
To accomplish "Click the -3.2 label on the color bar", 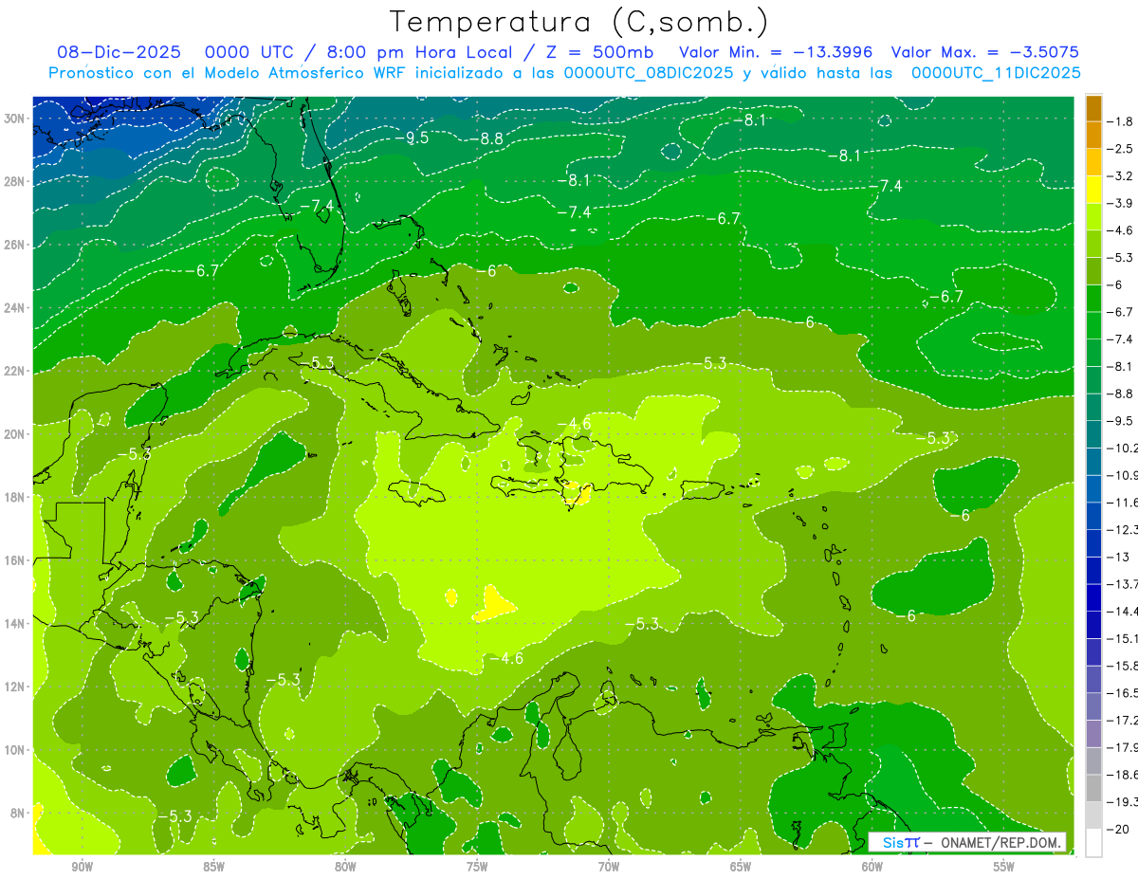I will tap(1122, 176).
